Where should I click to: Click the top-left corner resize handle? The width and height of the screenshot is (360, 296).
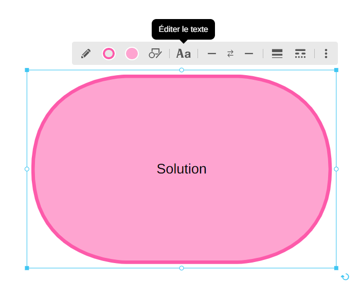point(27,70)
